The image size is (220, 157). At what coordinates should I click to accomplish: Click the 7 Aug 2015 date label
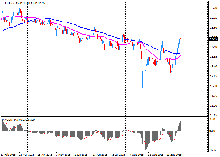137,155
